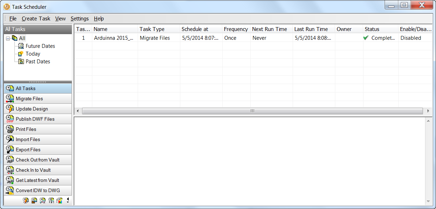The image size is (436, 209).
Task: Open the Create Task menu
Action: pos(36,19)
